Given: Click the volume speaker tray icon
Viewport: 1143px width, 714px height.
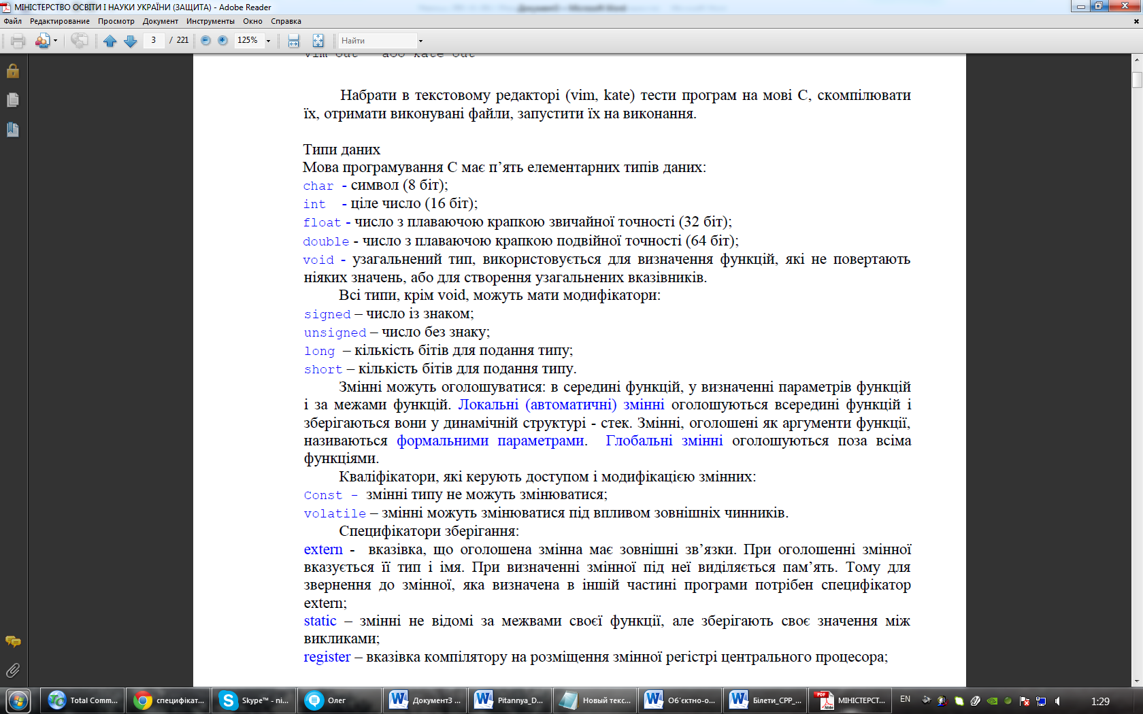Looking at the screenshot, I should point(1057,700).
